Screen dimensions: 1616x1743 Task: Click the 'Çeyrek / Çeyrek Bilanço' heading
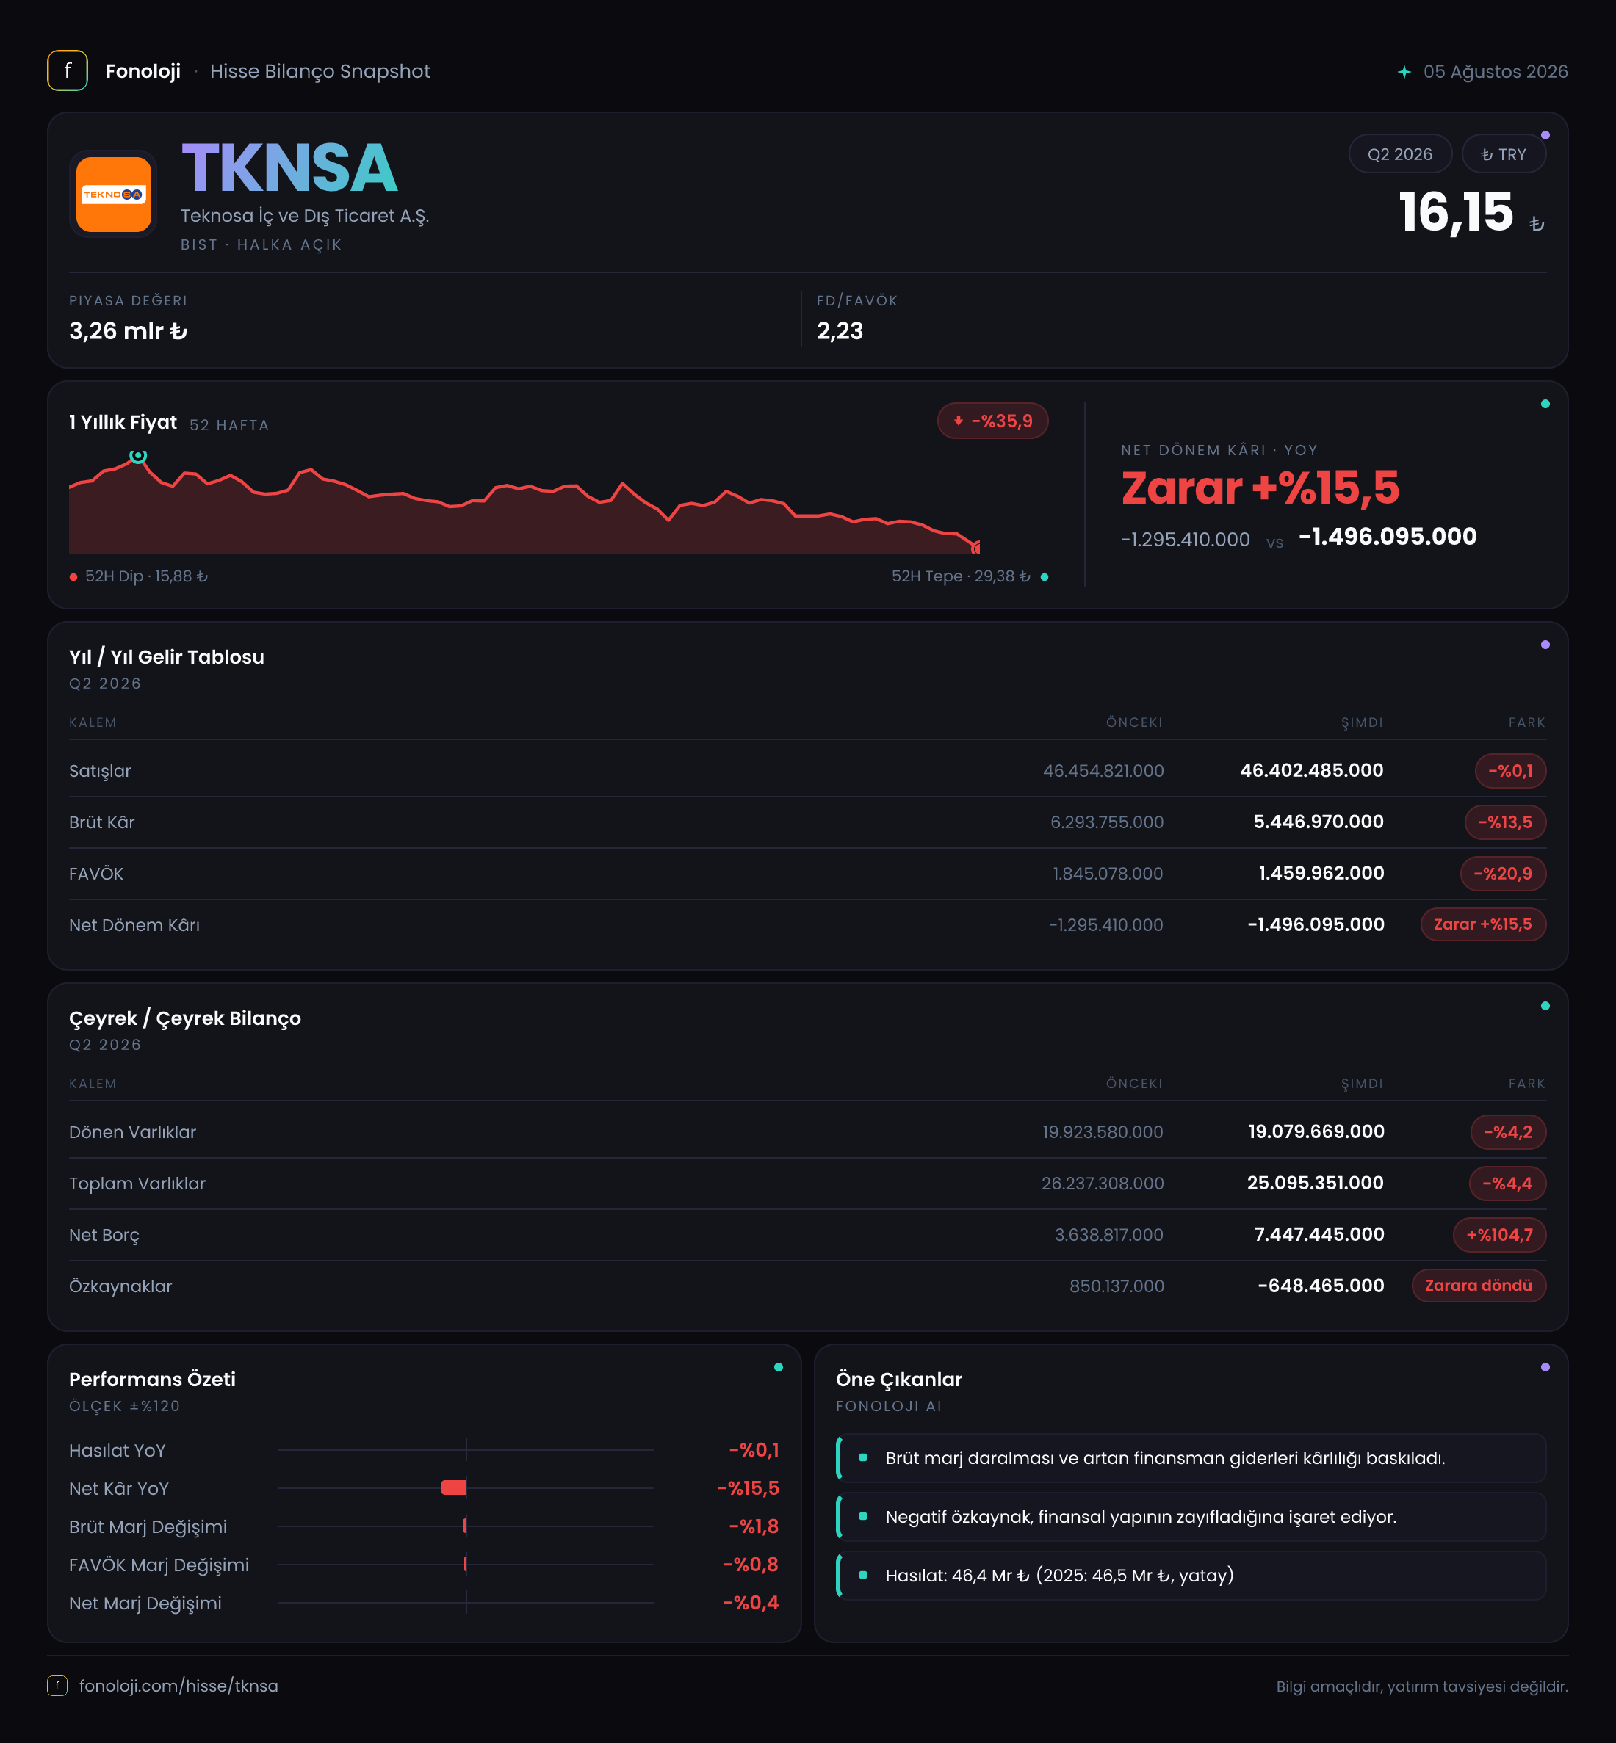[x=185, y=1018]
